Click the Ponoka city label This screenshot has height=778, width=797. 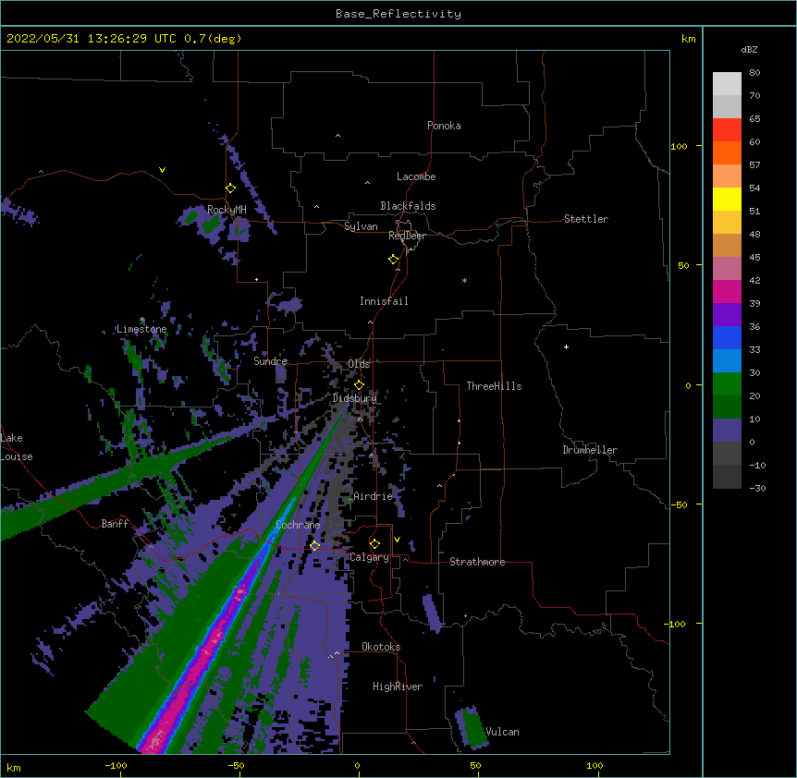(444, 126)
